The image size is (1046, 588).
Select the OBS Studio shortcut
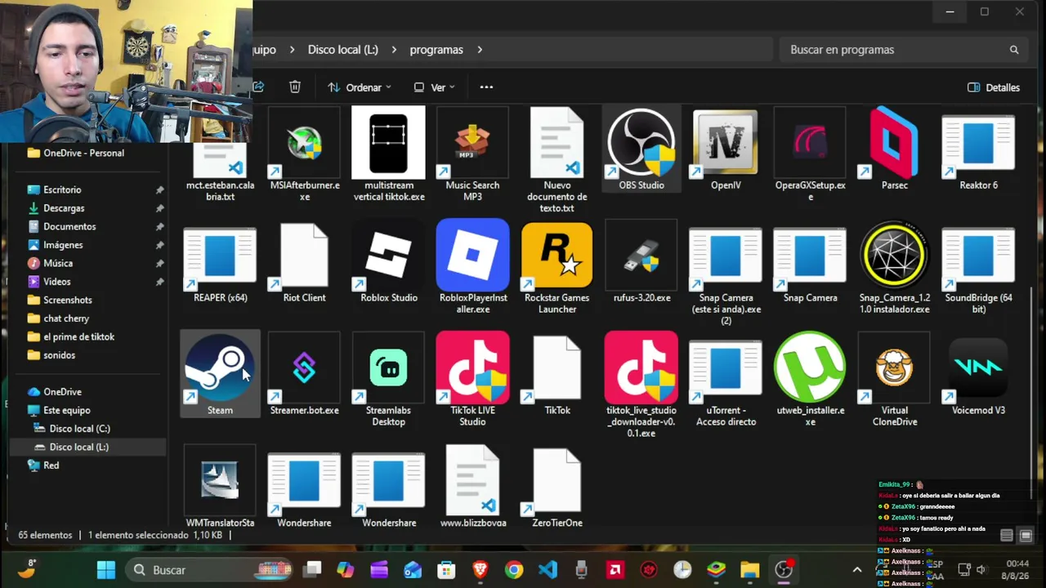click(641, 149)
